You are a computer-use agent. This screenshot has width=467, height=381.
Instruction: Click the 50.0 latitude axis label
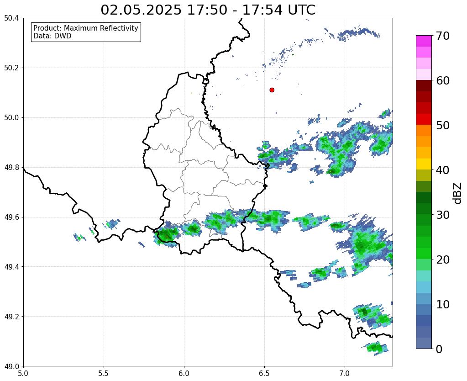(11, 117)
